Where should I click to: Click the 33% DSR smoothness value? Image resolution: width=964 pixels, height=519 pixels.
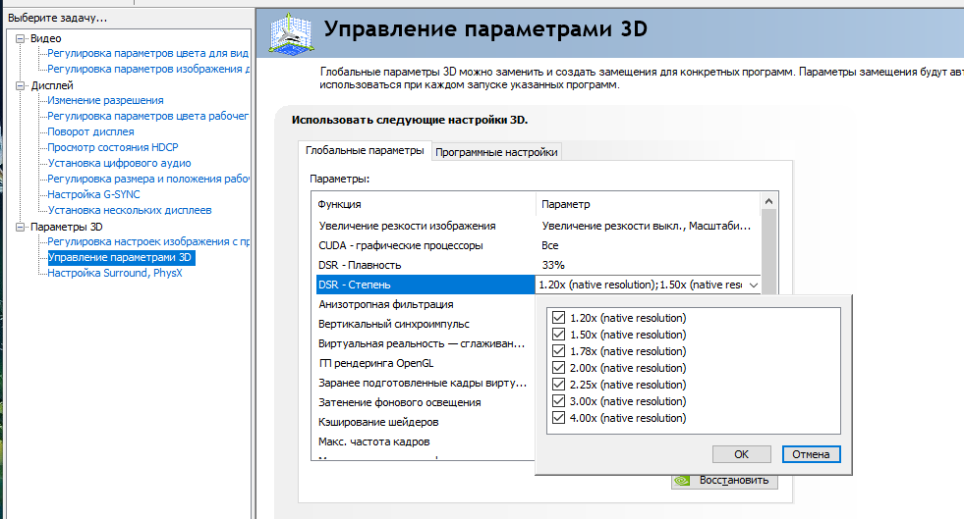coord(552,265)
